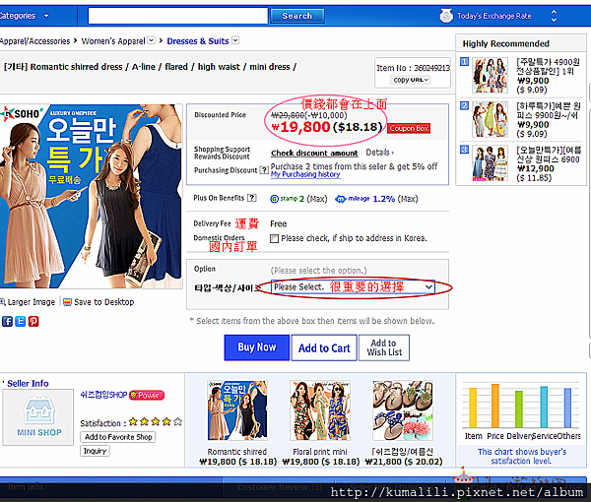Click the Highly Recommended heading
Image resolution: width=591 pixels, height=502 pixels.
click(506, 43)
